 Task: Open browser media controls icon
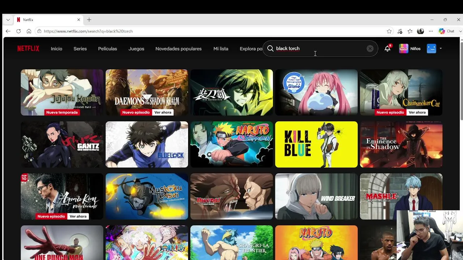coord(400,31)
